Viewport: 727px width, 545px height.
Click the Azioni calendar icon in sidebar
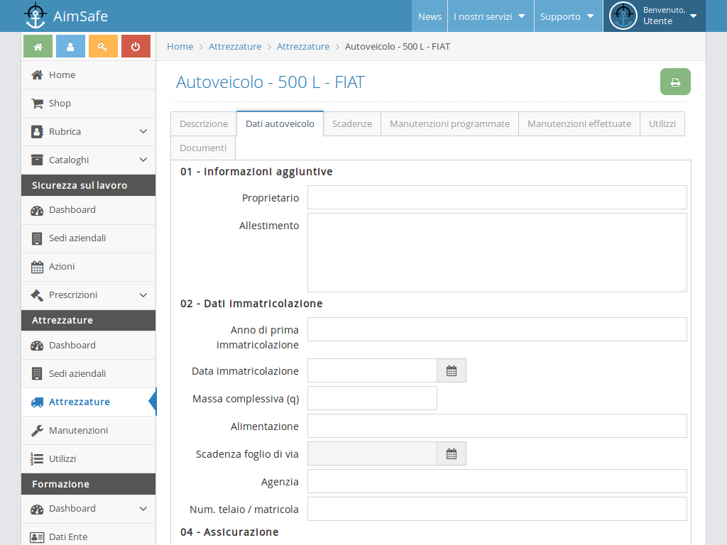(x=37, y=267)
